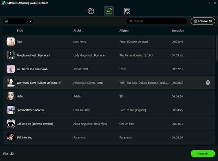Click album Lover
The width and height of the screenshot is (218, 161).
click(x=123, y=69)
